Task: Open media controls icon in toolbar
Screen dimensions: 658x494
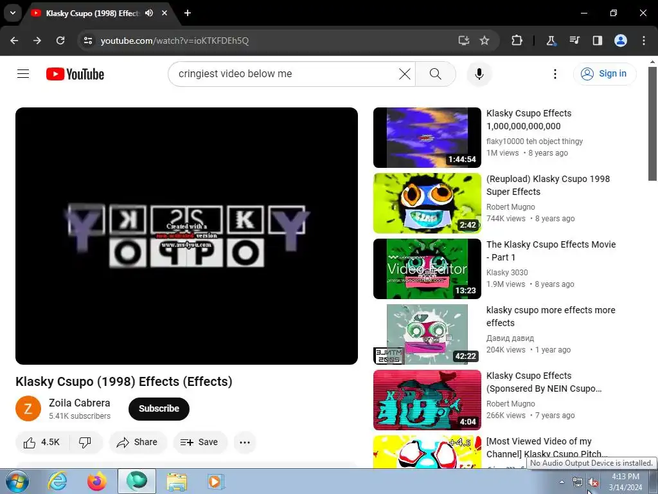Action: (574, 41)
